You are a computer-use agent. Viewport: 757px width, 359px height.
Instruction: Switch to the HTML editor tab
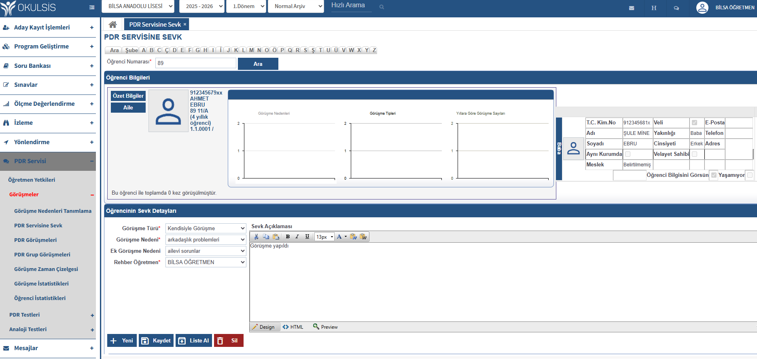click(x=293, y=327)
